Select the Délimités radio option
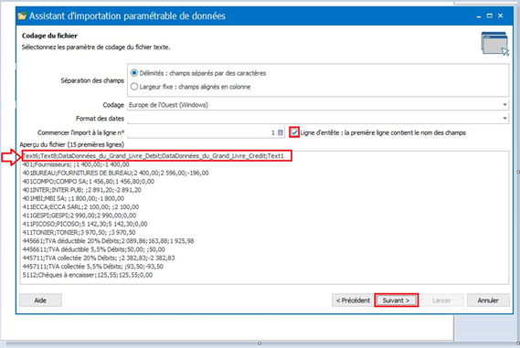The height and width of the screenshot is (348, 520). [x=134, y=73]
